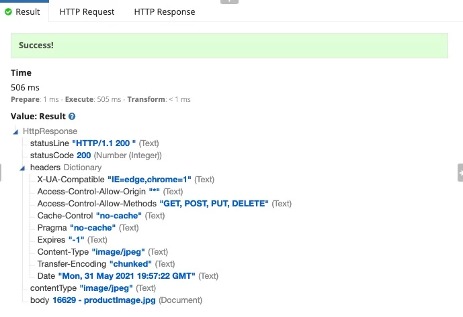Click the top panel drag handle
Viewport: 463px width, 317px height.
229,1
